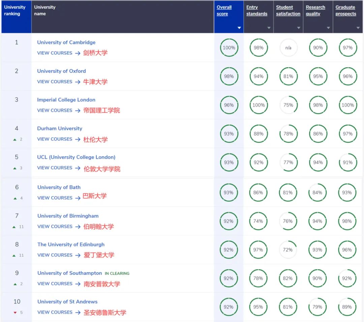Click Bath's green rank-up triangle
This screenshot has width=364, height=322.
pyautogui.click(x=15, y=199)
